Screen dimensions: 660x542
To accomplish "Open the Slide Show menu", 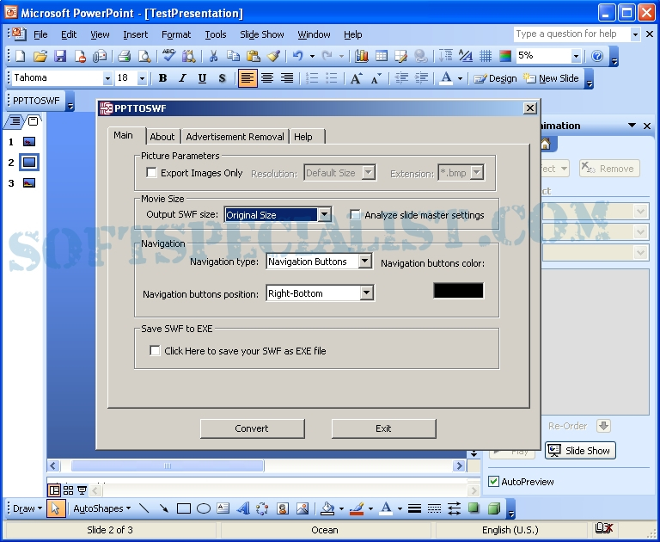I will click(262, 34).
